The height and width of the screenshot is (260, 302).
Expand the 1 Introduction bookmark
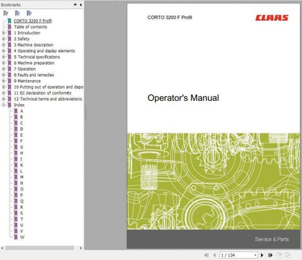pyautogui.click(x=3, y=33)
